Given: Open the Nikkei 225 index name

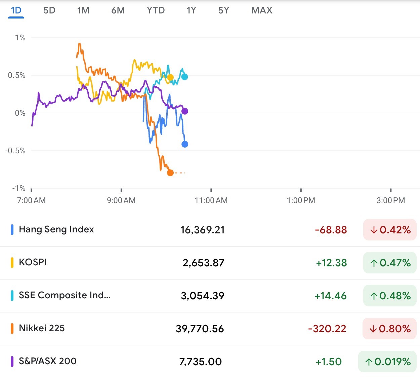Looking at the screenshot, I should click(42, 328).
